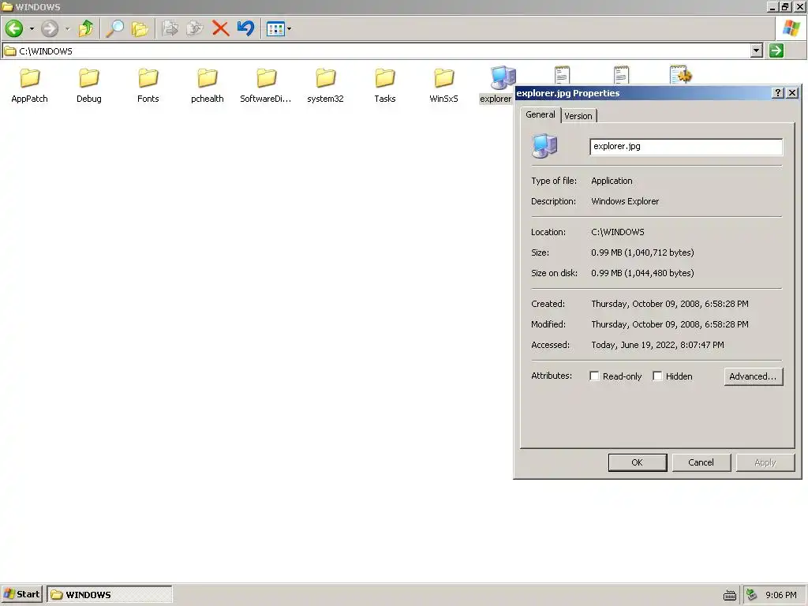Click the "Application" file type text
This screenshot has width=808, height=606.
point(612,181)
